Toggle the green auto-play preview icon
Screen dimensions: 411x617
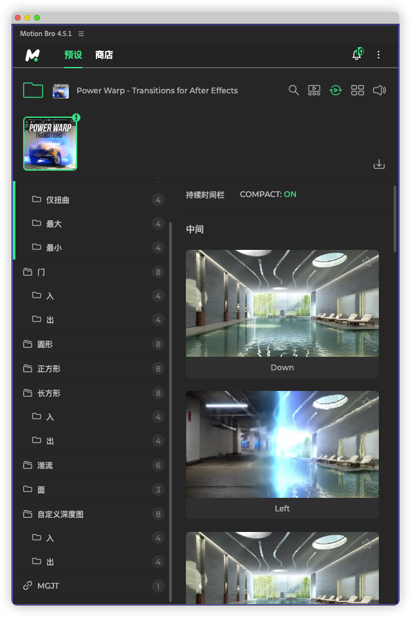click(x=336, y=90)
